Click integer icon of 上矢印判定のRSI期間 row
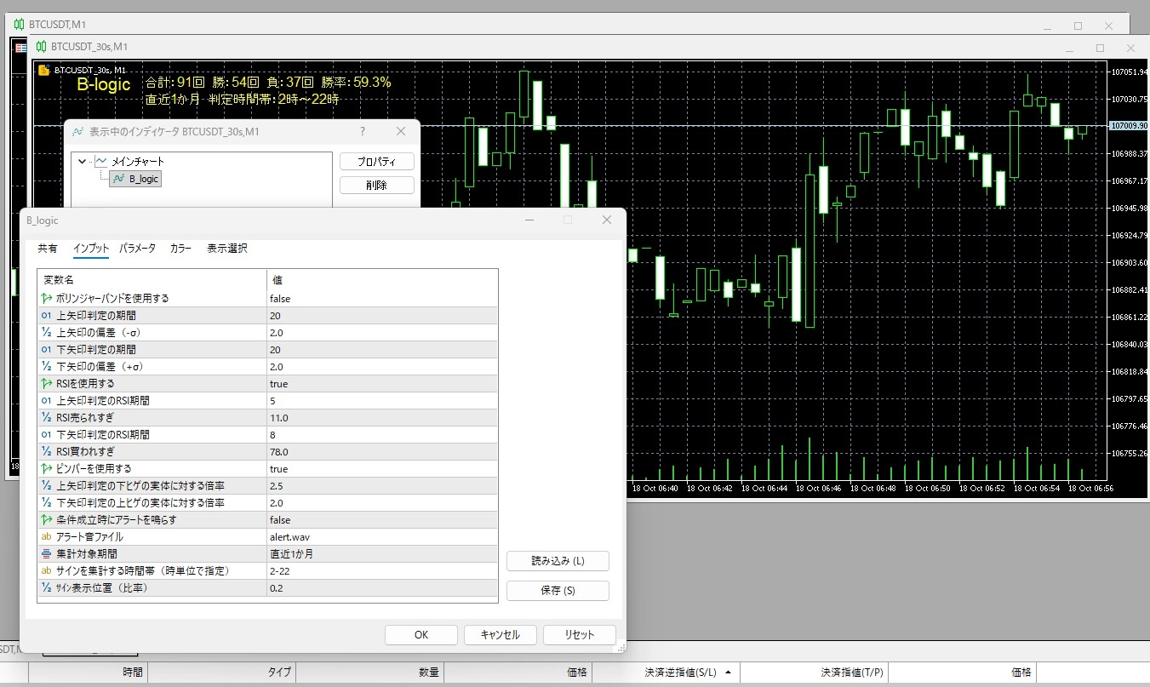 (47, 401)
